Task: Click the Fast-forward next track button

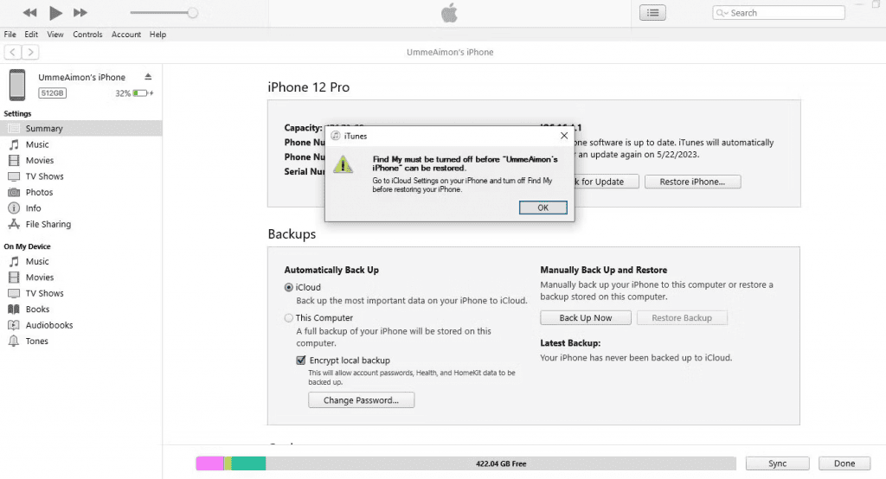Action: pyautogui.click(x=80, y=13)
